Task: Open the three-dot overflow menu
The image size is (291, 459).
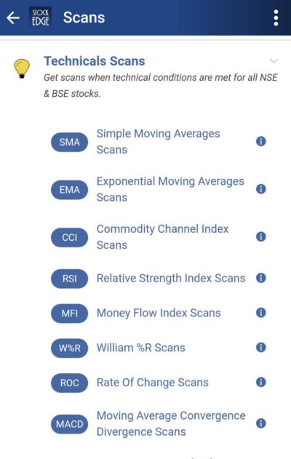Action: [x=276, y=18]
